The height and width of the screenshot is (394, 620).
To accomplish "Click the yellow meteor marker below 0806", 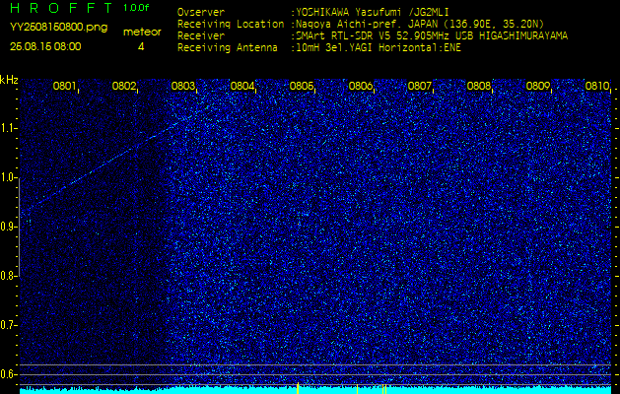I will pos(357,389).
